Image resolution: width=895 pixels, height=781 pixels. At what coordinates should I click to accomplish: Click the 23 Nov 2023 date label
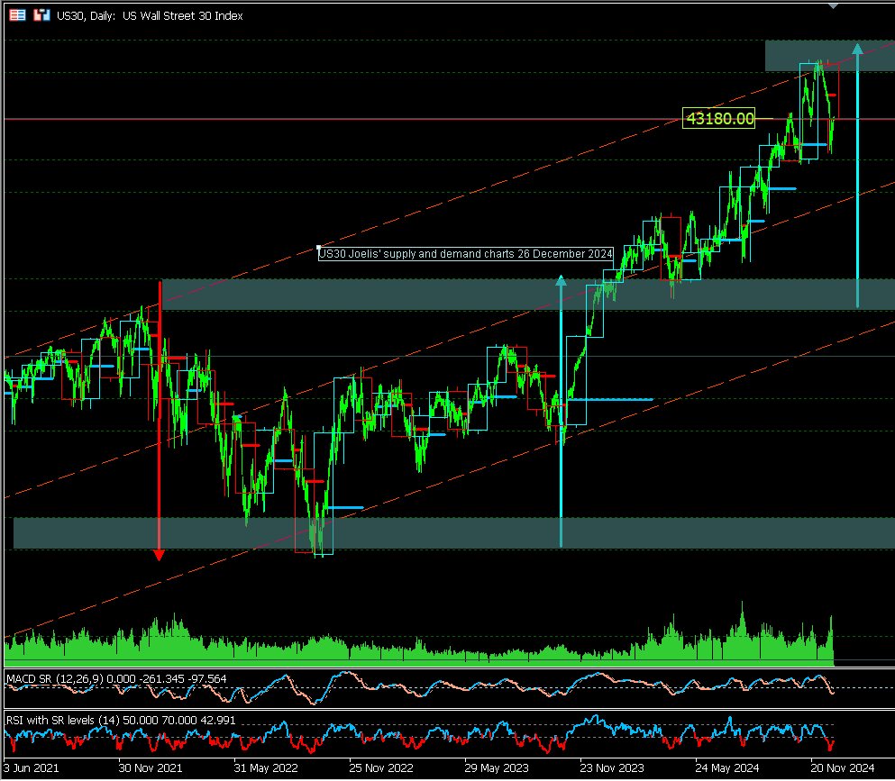click(612, 768)
